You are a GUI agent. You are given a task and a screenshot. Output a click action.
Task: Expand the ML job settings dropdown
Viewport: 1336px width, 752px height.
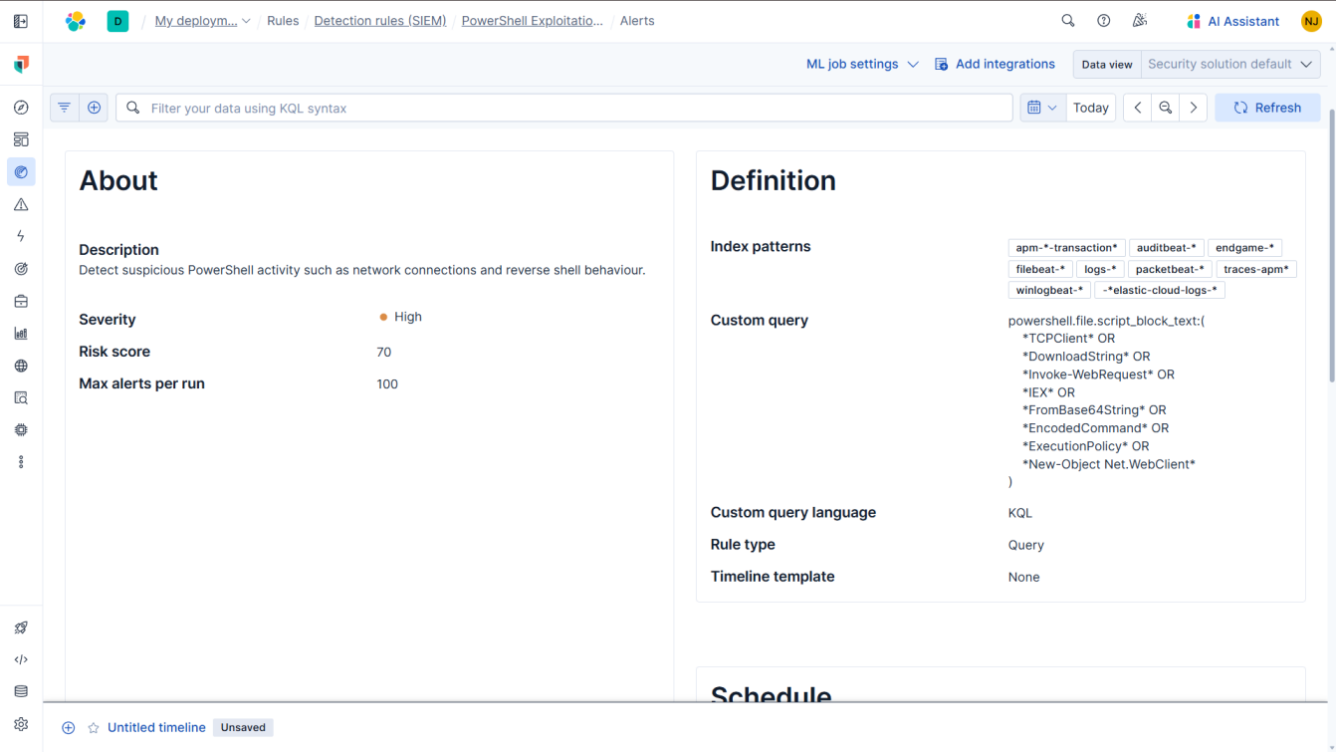coord(861,63)
